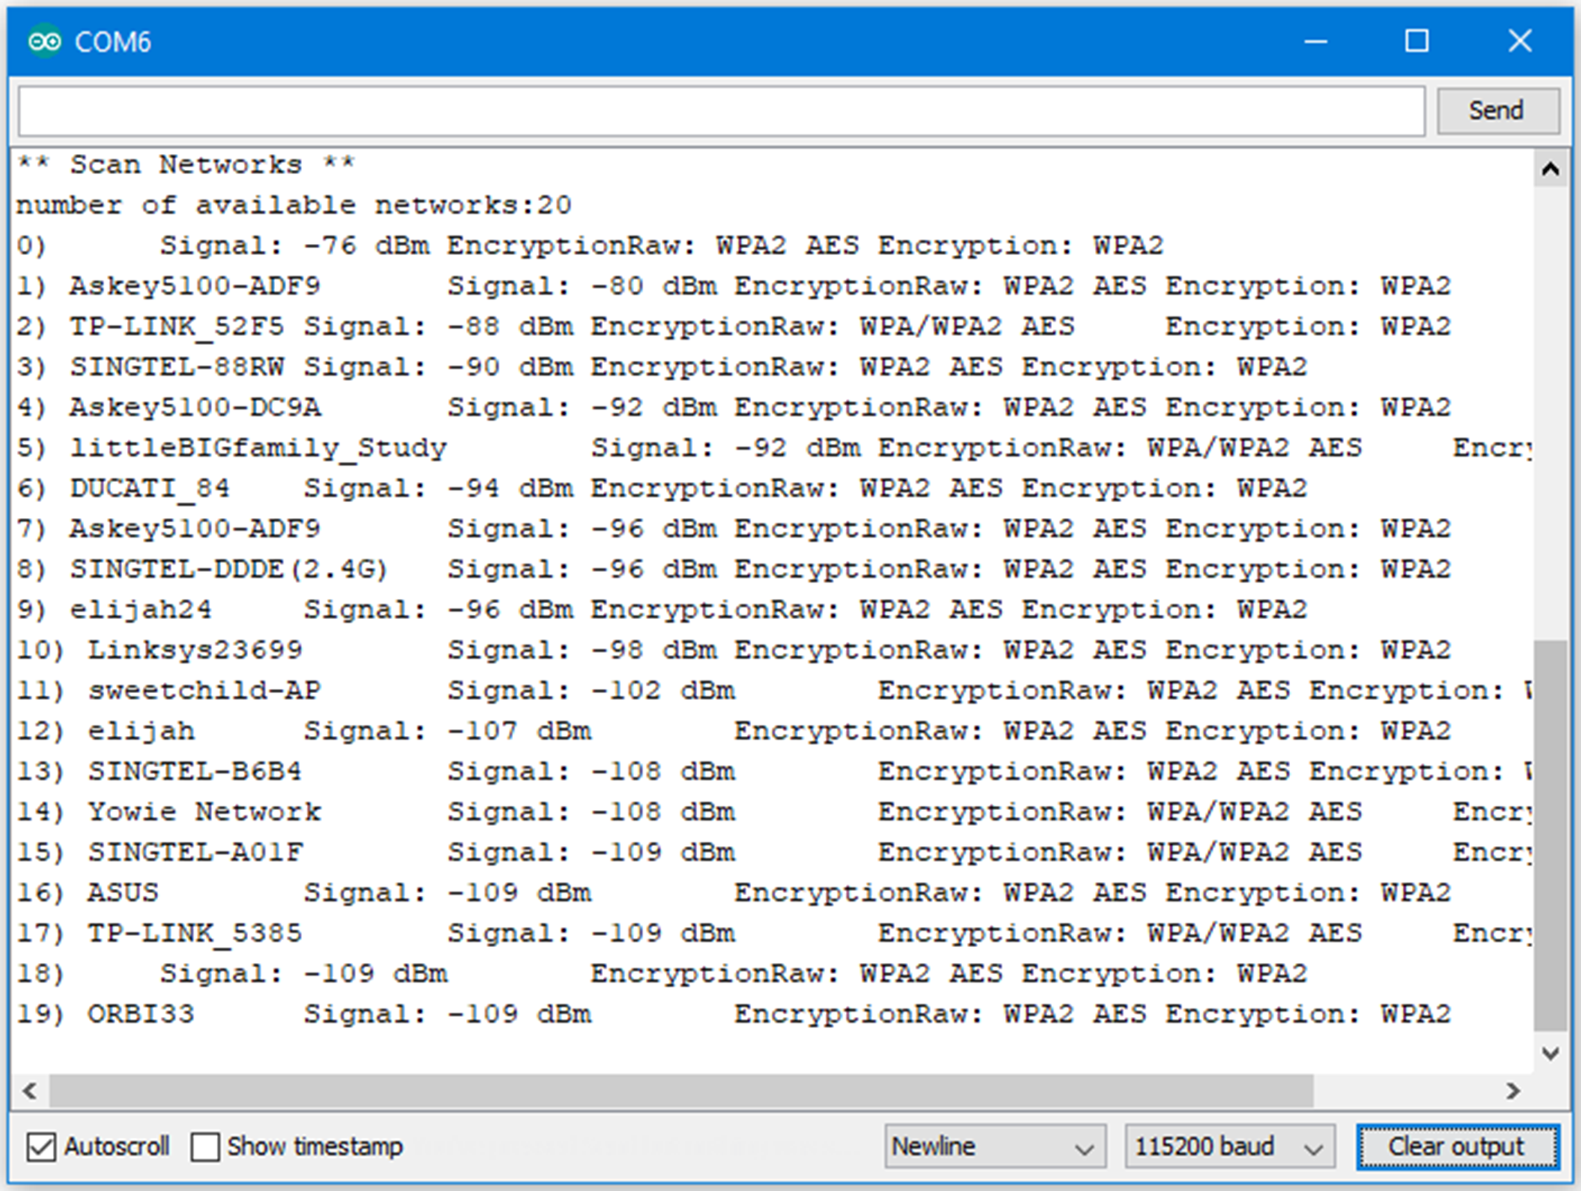This screenshot has height=1191, width=1581.
Task: Minimize the COM6 serial monitor window
Action: tap(1315, 41)
